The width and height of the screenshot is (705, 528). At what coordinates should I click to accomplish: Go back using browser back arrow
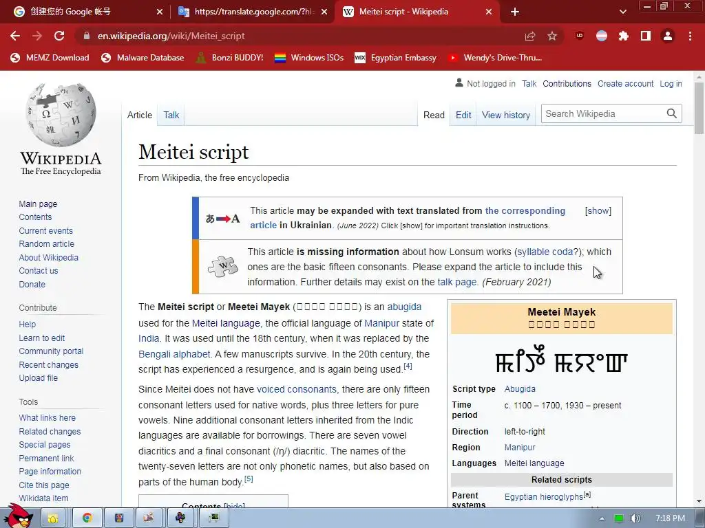click(15, 36)
